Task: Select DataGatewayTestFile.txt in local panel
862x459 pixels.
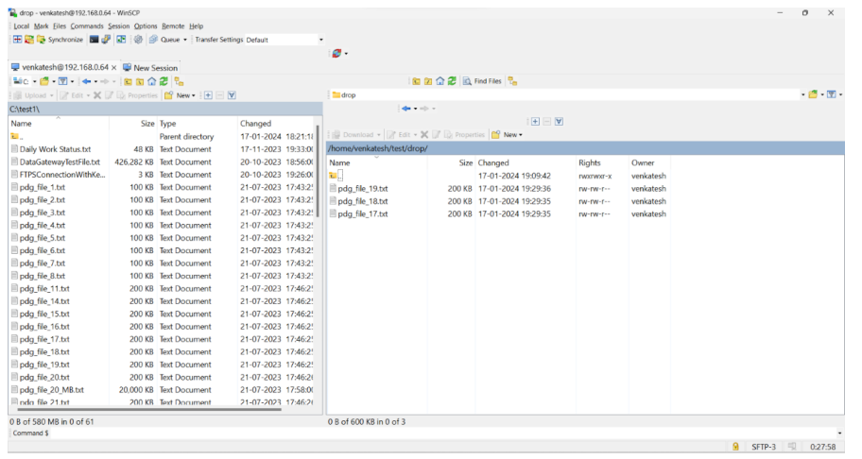Action: click(60, 161)
